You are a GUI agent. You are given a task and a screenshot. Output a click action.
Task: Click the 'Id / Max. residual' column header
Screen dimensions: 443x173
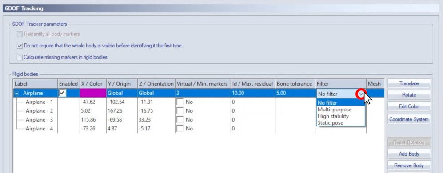(x=253, y=84)
